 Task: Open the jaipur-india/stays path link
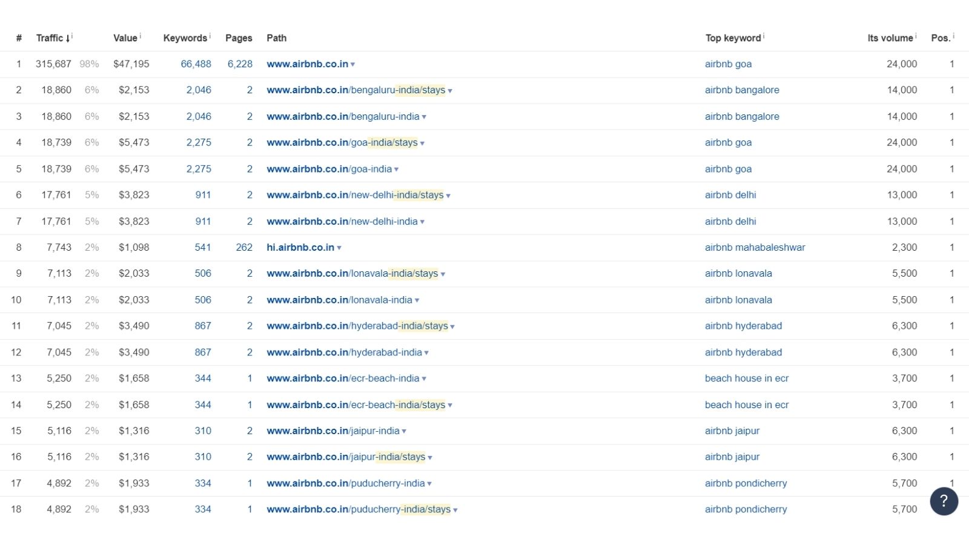(x=346, y=457)
